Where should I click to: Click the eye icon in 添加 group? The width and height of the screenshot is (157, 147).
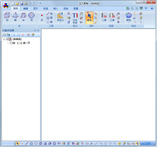(x=81, y=22)
